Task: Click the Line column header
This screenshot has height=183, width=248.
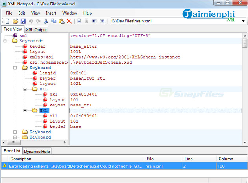Action: [x=199, y=159]
